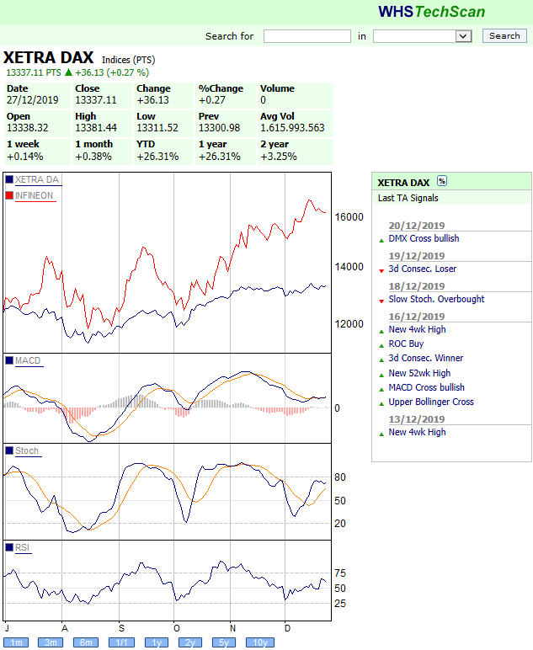The width and height of the screenshot is (533, 650).
Task: Click the 1 month value +0.38%
Action: pos(93,157)
